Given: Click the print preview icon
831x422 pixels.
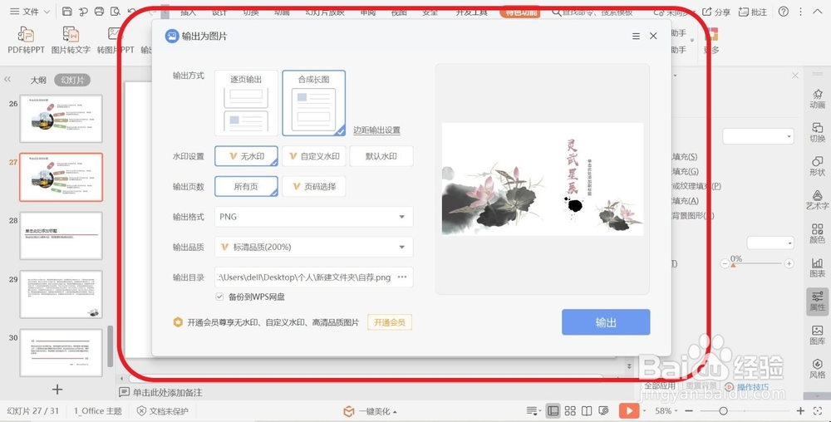Looking at the screenshot, I should point(115,11).
